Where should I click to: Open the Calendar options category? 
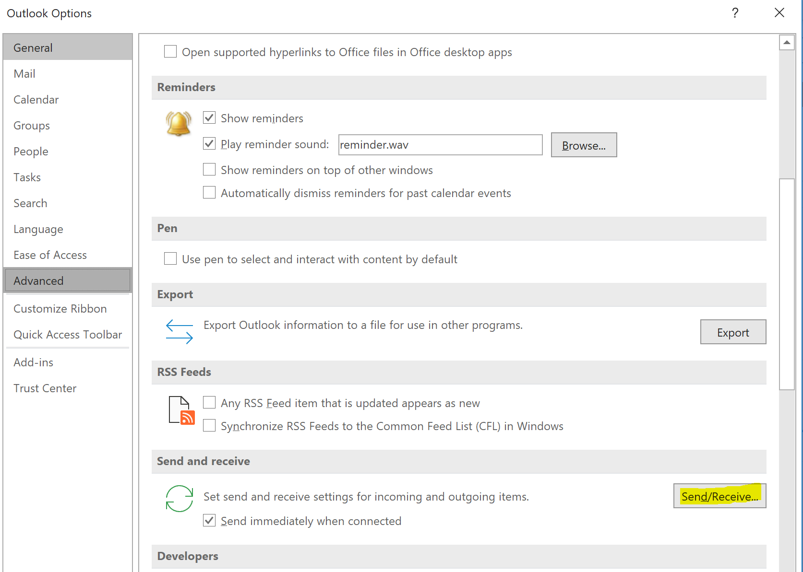coord(68,99)
